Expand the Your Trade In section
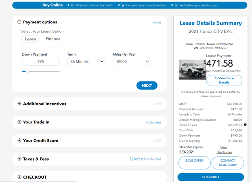252x182 pixels. click(19, 122)
